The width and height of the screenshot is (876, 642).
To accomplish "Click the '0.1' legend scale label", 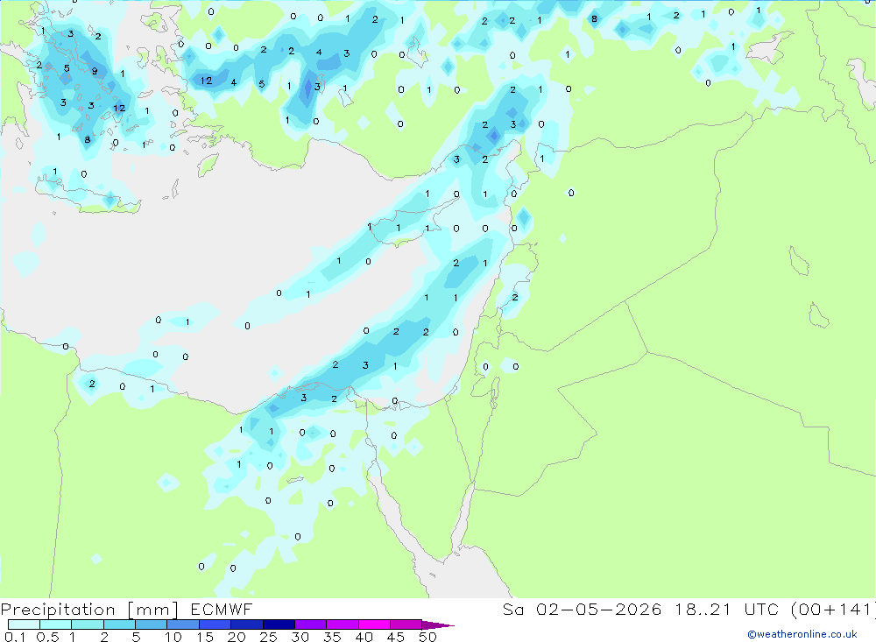I will coord(15,637).
